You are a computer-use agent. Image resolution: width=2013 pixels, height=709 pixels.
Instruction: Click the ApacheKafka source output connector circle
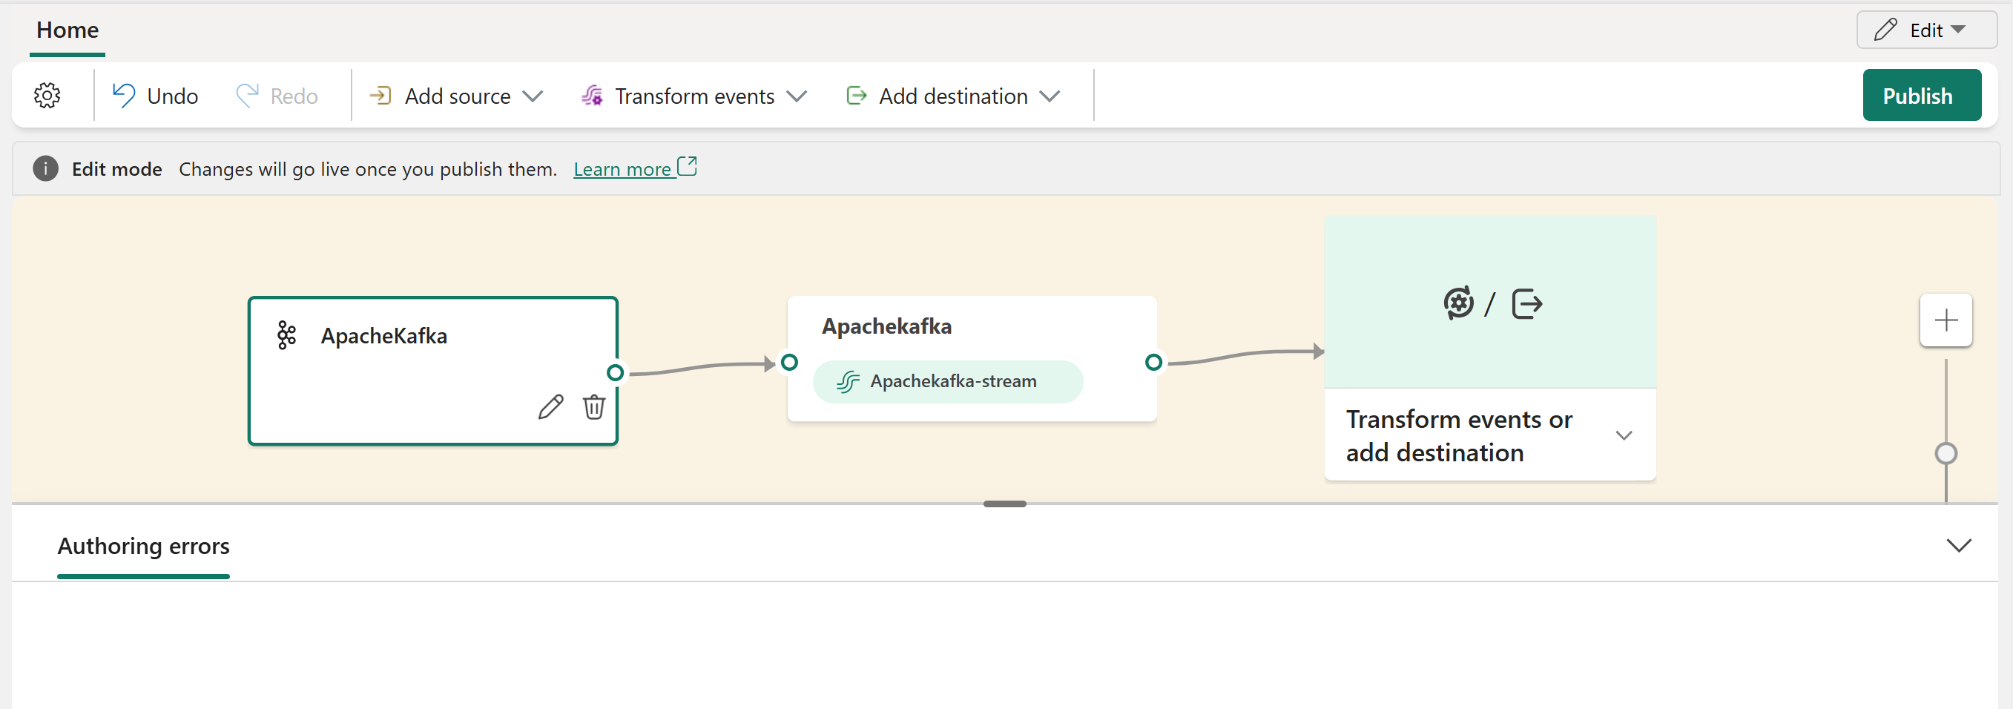[615, 372]
